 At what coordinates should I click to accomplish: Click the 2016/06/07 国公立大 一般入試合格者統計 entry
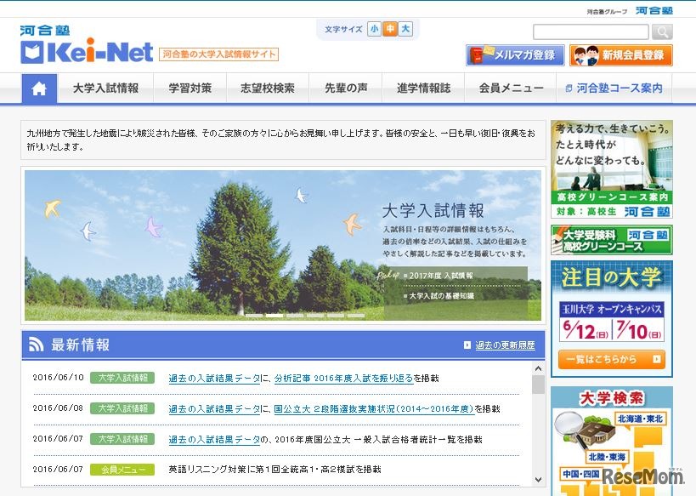pos(325,440)
